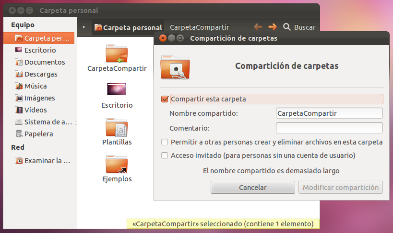Click the Modificar compartición button
This screenshot has width=393, height=233.
point(341,187)
